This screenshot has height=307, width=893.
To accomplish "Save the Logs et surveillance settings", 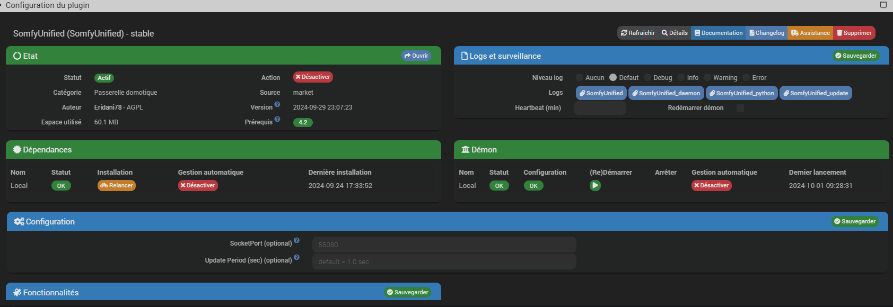I will (x=855, y=56).
